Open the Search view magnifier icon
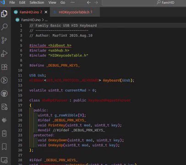Viewport: 186px width, 165px height. pos(4,27)
